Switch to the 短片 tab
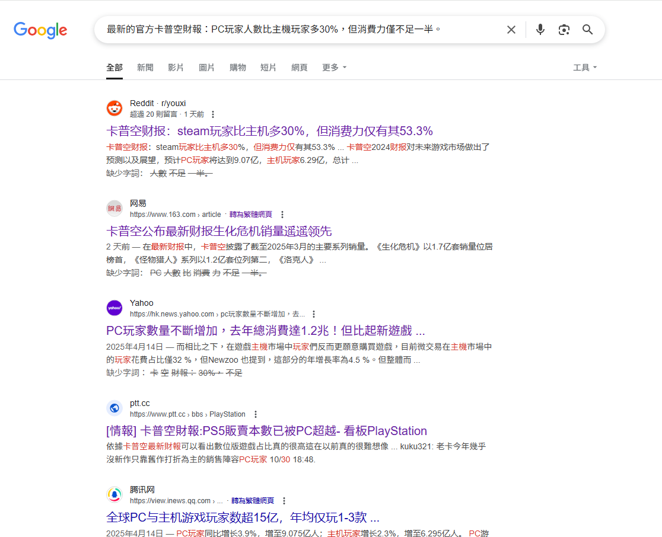The height and width of the screenshot is (537, 662). 269,68
